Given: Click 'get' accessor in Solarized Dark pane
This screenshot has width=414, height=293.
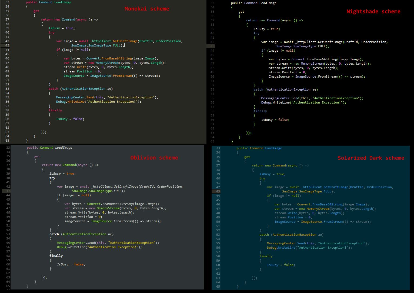Looking at the screenshot, I should 247,157.
